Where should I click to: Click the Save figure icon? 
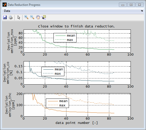5,18
